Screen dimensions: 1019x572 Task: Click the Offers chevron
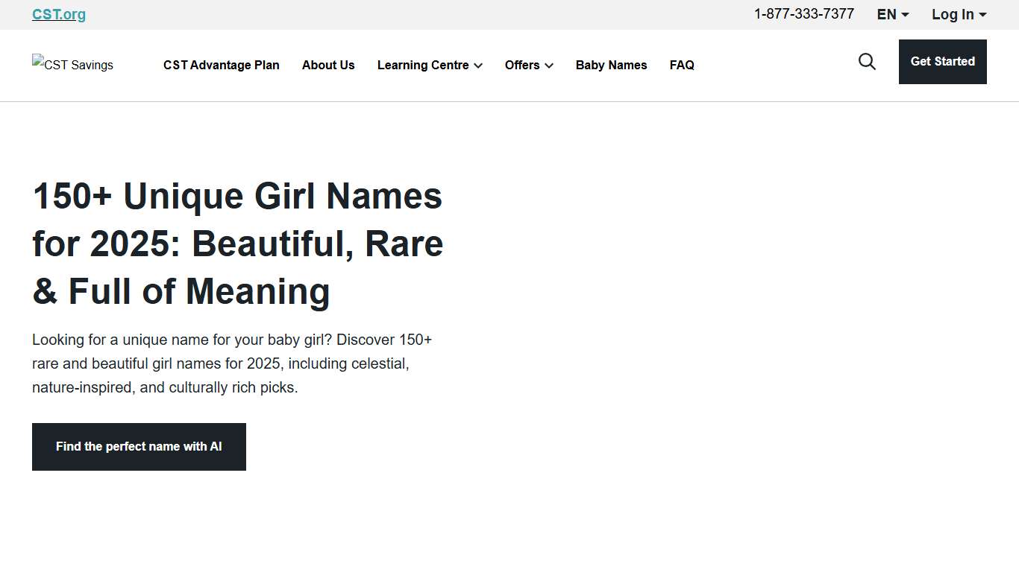tap(549, 66)
